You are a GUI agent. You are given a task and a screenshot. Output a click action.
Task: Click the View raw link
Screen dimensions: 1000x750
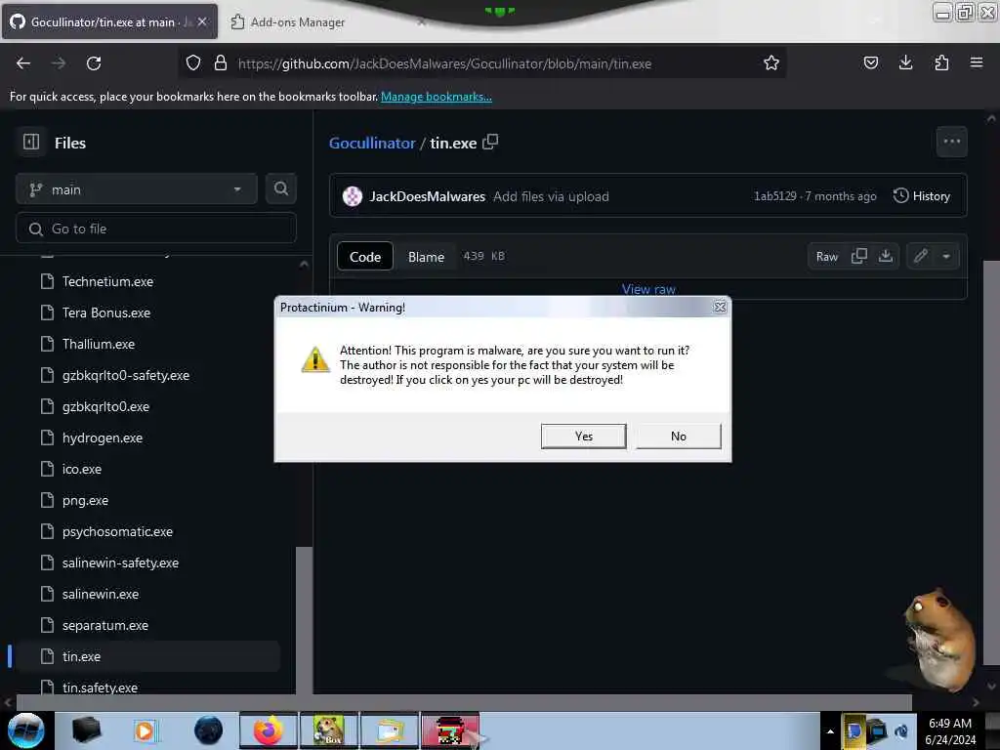pyautogui.click(x=648, y=289)
